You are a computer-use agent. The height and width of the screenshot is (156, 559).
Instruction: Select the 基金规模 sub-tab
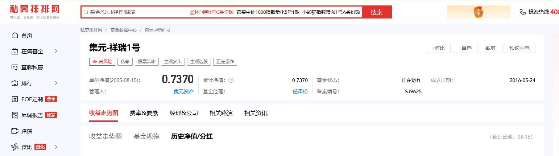tap(146, 136)
